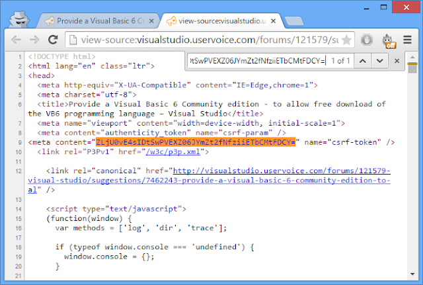Click scrollbar up arrow
This screenshot has height=285, width=423.
coord(412,58)
